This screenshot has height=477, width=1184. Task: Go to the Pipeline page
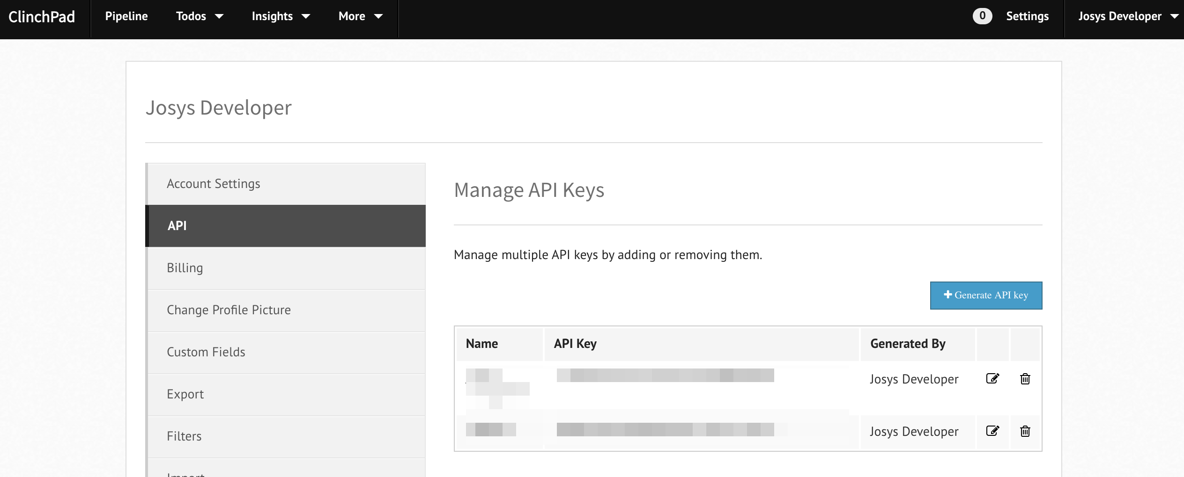(126, 16)
